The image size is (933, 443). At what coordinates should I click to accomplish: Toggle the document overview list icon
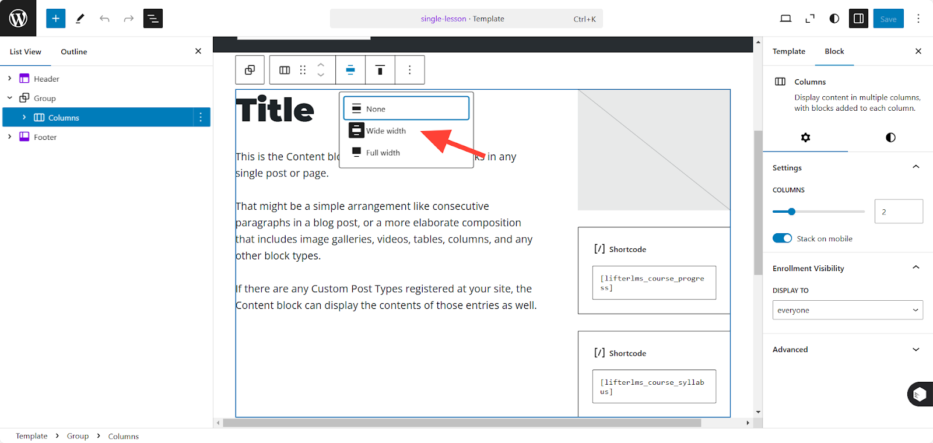[153, 19]
